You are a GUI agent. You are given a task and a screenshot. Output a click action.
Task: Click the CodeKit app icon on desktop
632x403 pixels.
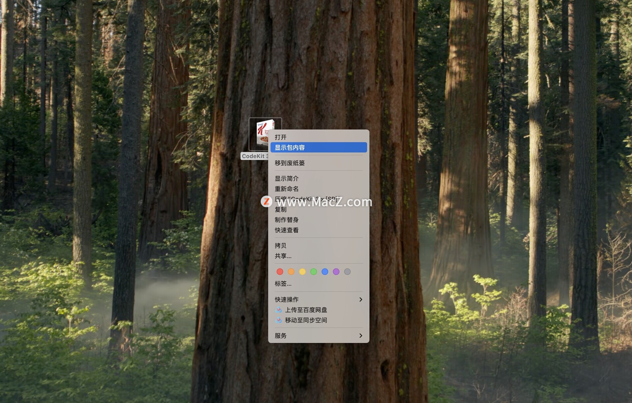[x=262, y=132]
